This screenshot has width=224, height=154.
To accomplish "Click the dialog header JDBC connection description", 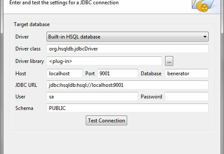I will click(64, 3).
